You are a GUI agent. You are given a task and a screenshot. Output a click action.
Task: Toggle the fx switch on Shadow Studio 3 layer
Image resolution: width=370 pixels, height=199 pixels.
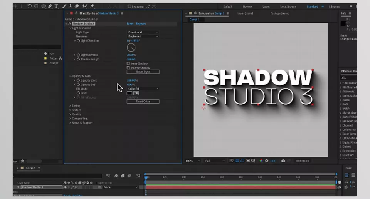(x=76, y=187)
